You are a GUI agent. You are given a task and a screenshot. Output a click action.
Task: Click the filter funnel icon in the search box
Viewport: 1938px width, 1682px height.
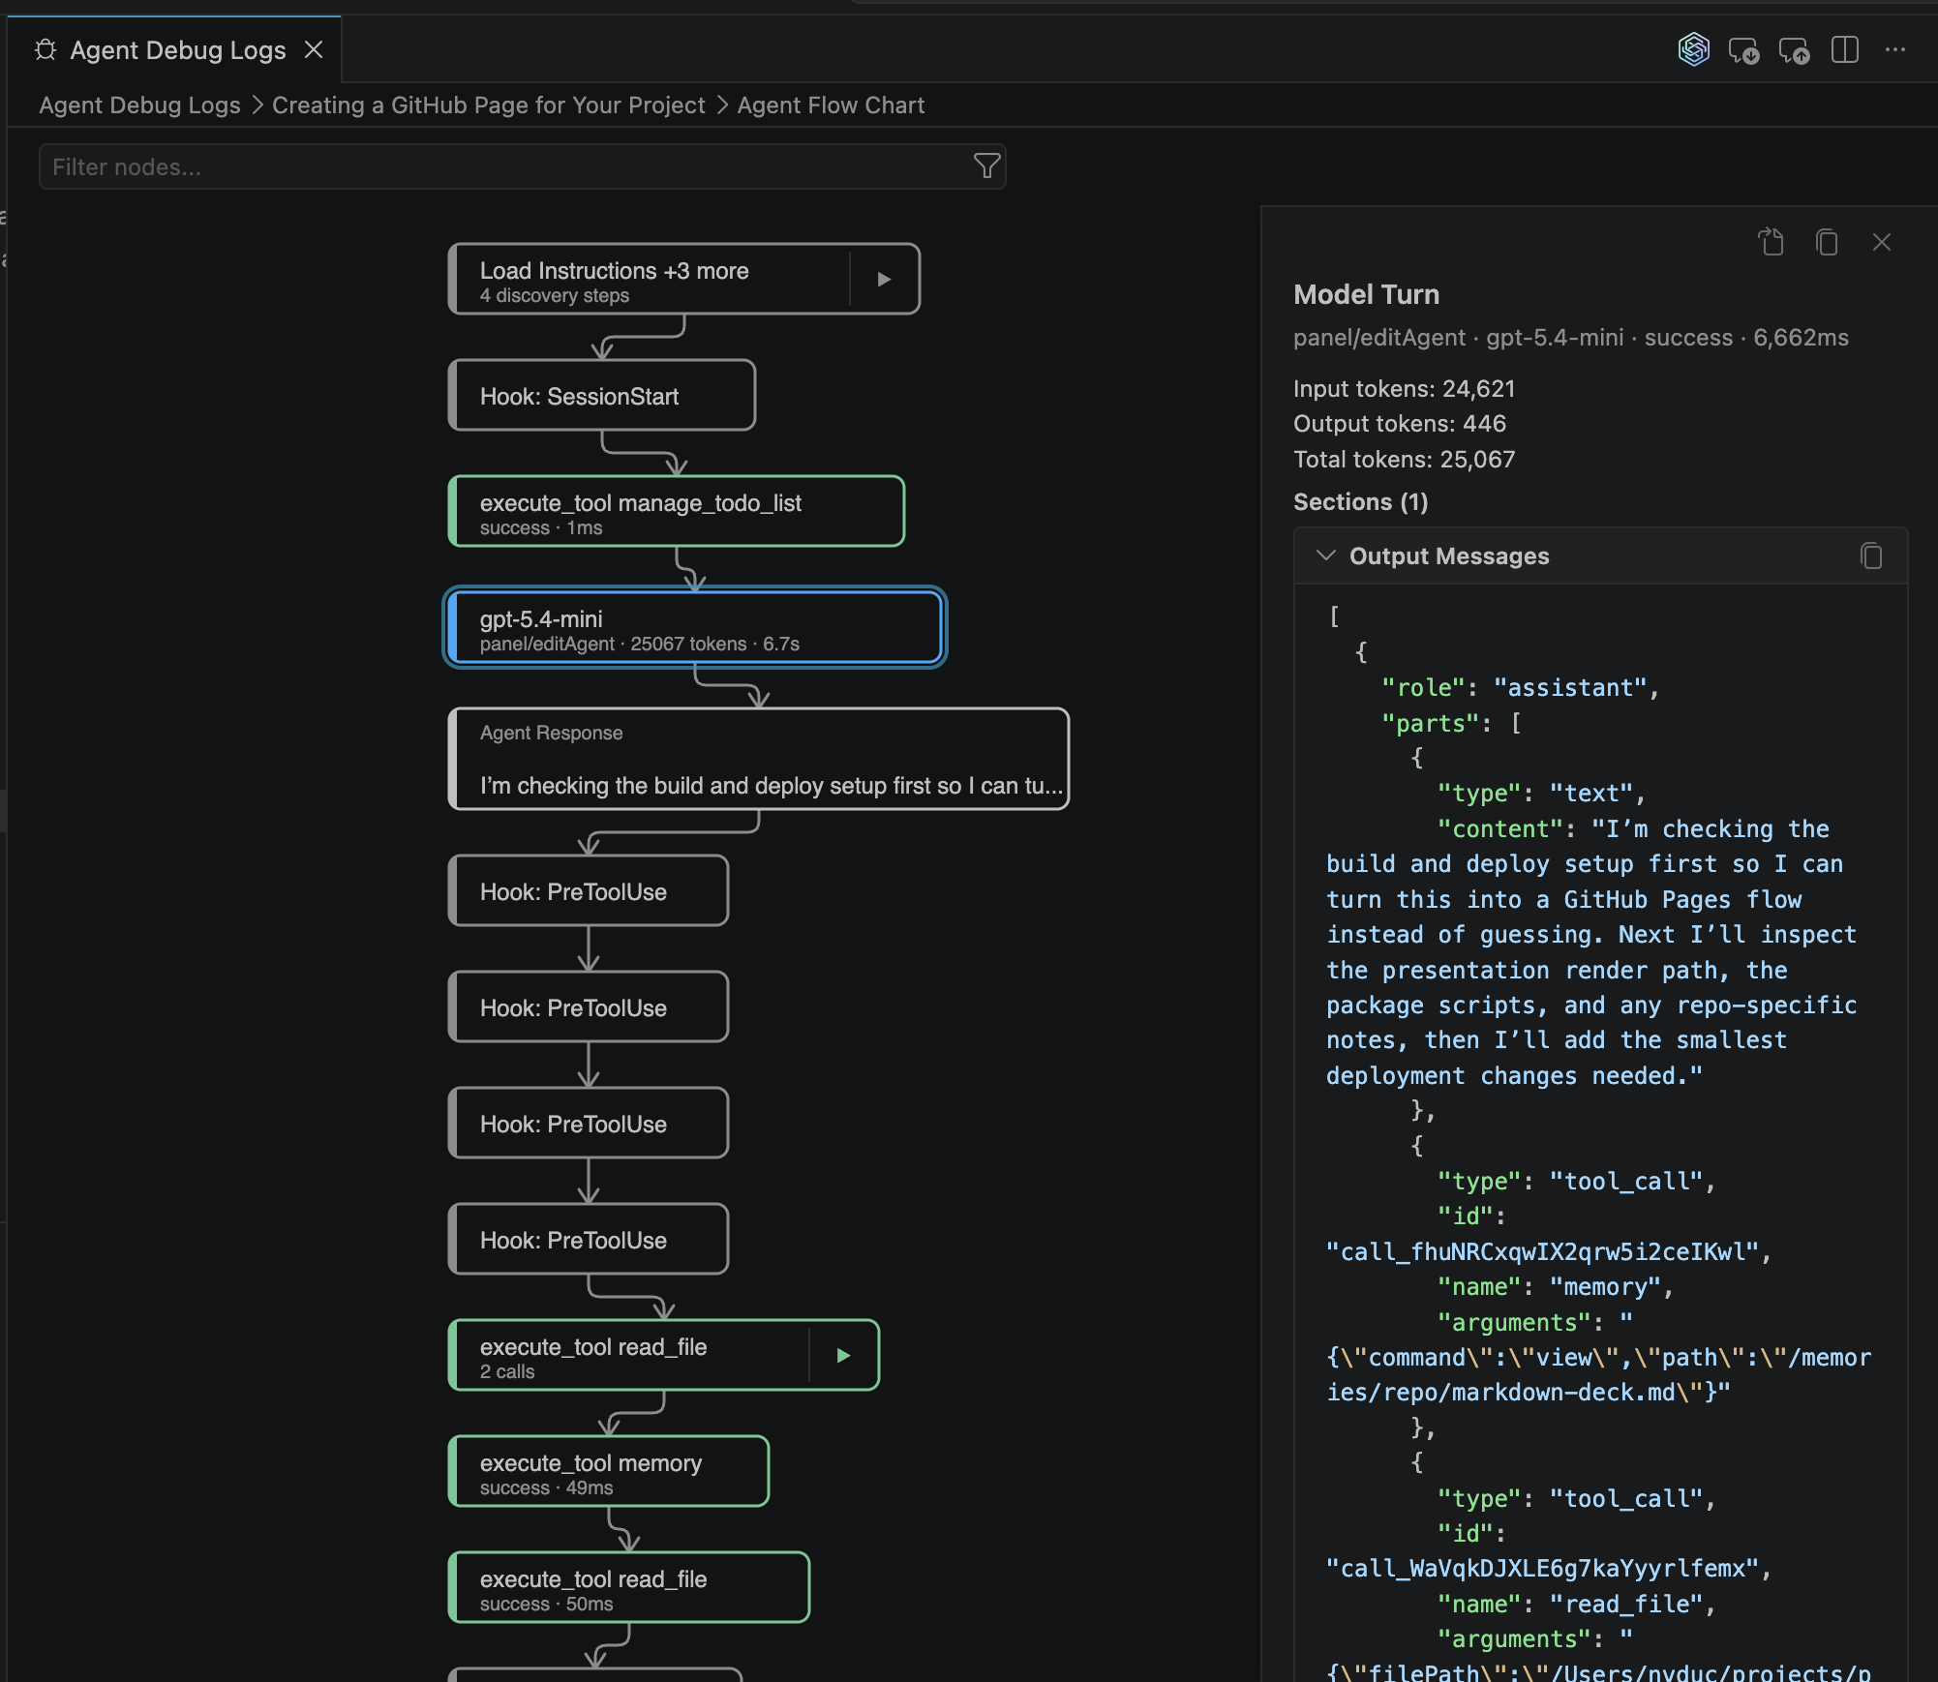click(985, 166)
